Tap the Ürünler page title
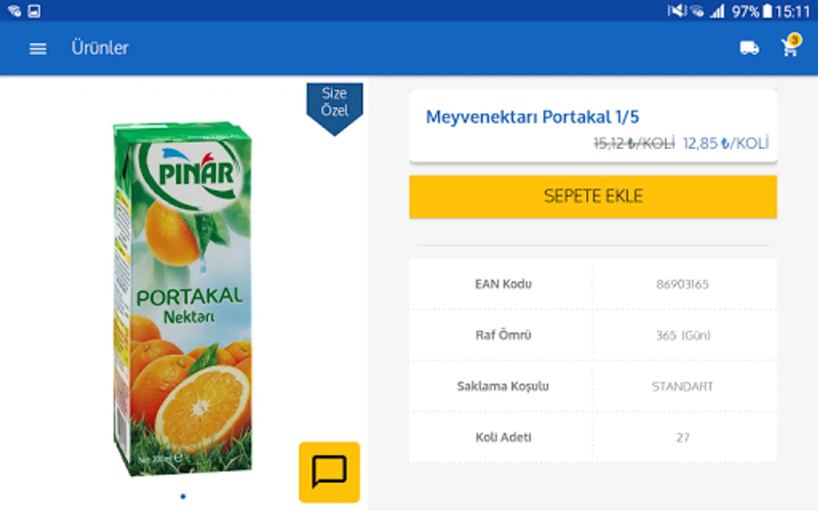818x511 pixels. click(100, 48)
